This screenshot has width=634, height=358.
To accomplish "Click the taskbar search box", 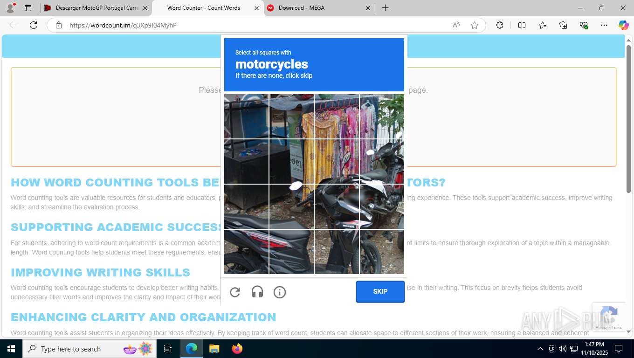I will tap(89, 349).
